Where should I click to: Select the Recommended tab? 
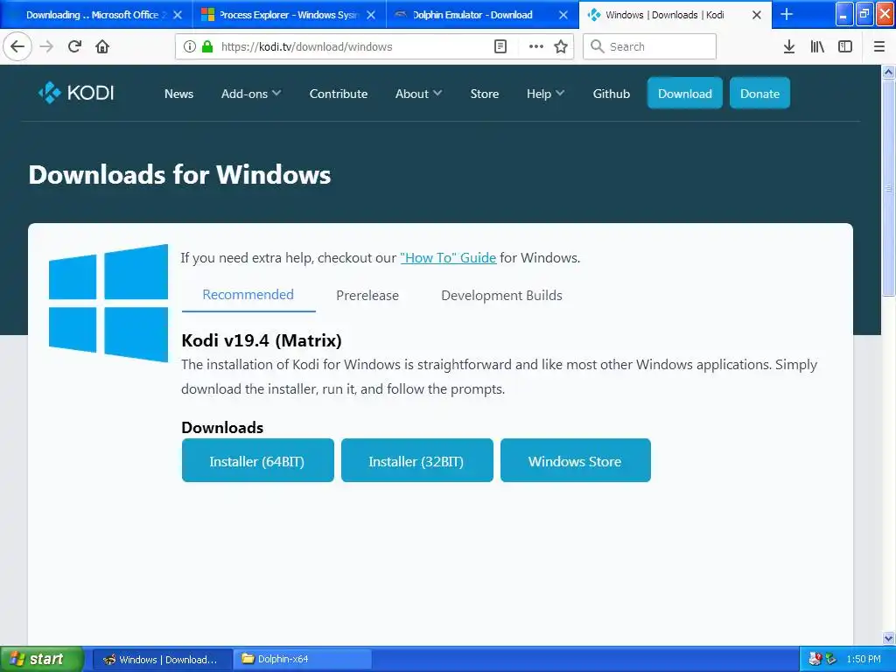point(248,295)
